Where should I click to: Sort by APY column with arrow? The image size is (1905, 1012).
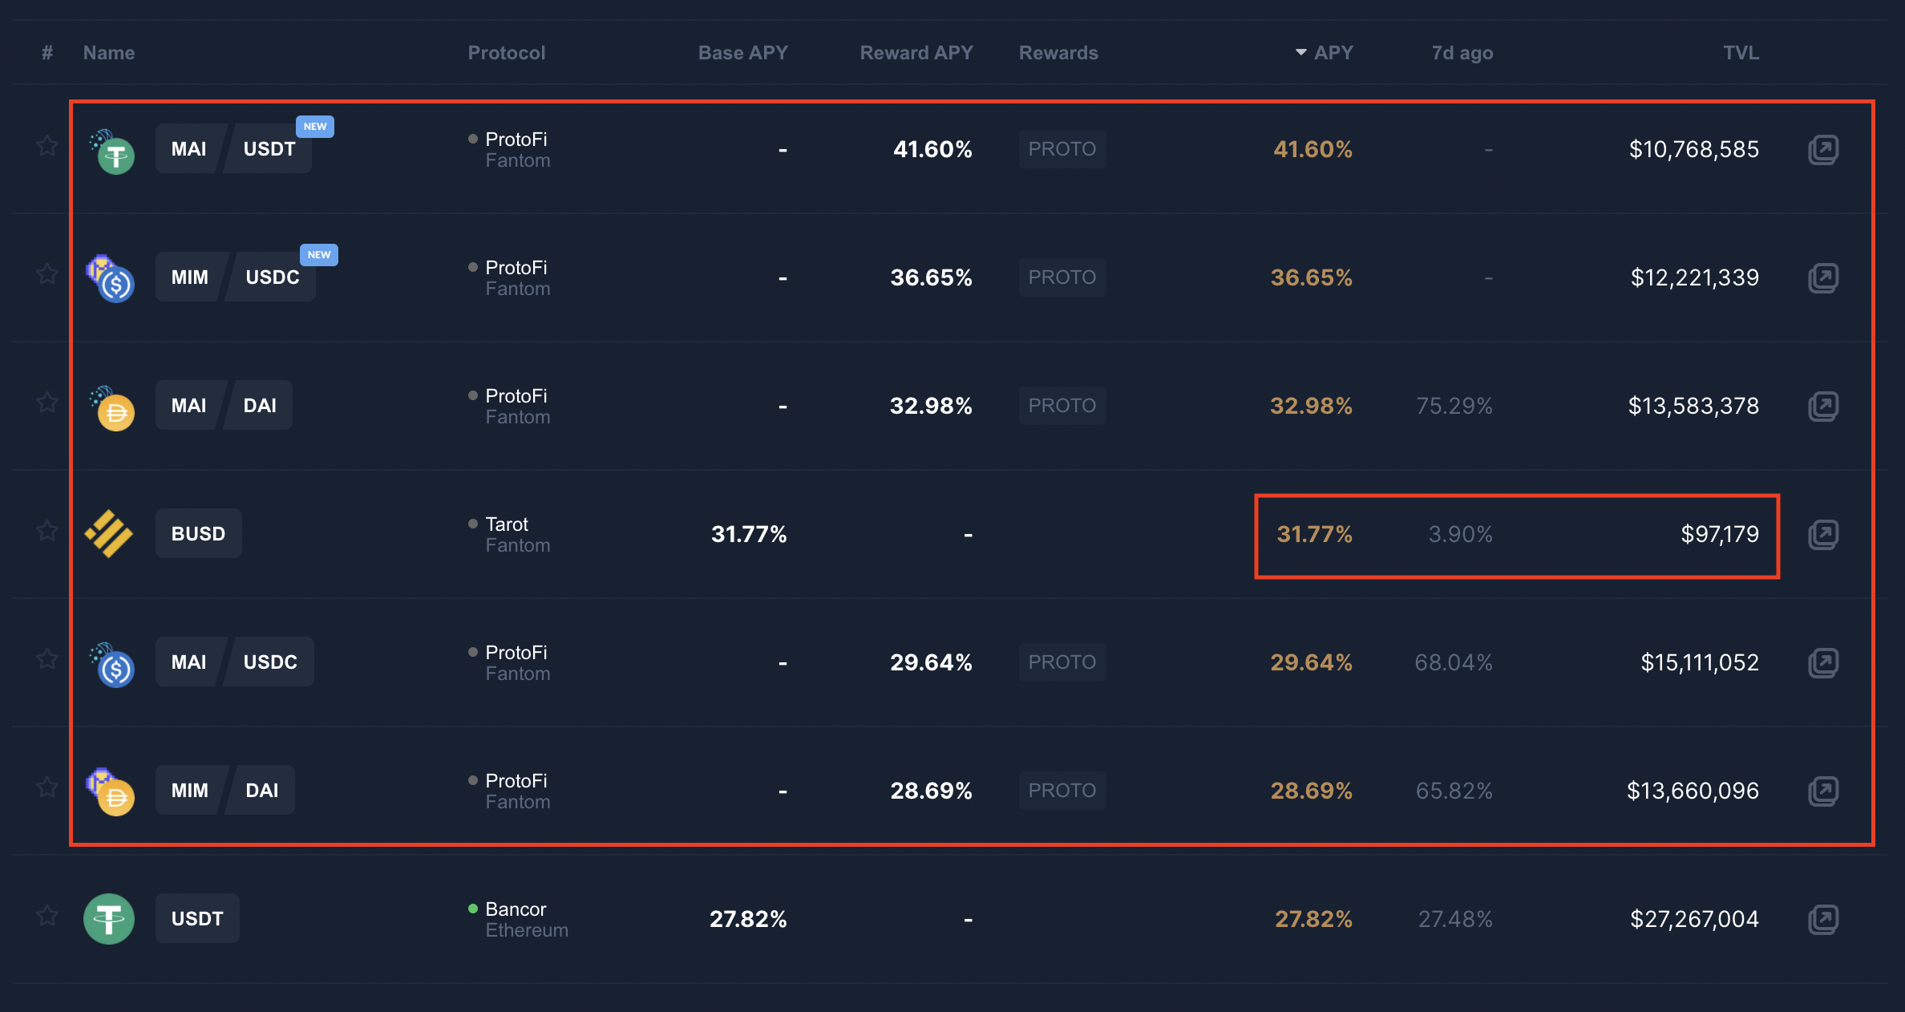click(x=1324, y=53)
